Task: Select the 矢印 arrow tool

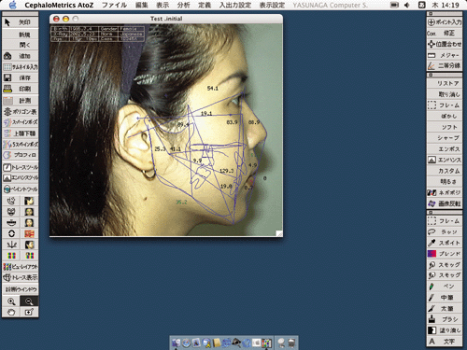Action: pos(21,22)
